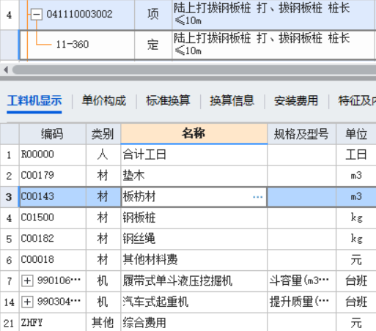Viewport: 376px width, 331px height.
Task: Click the 工日 unit cell
Action: coord(356,155)
